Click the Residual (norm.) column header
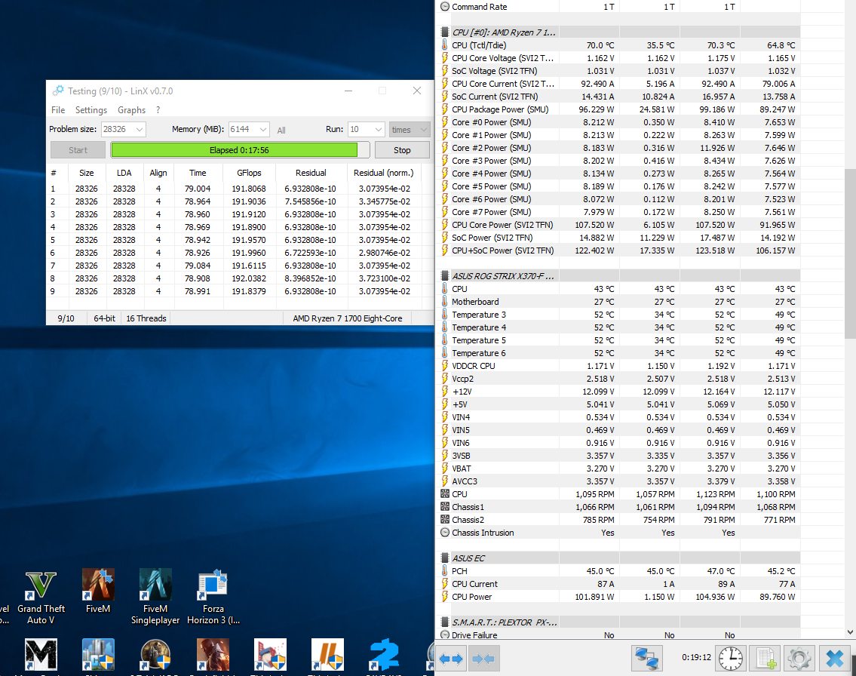This screenshot has width=856, height=676. point(384,173)
